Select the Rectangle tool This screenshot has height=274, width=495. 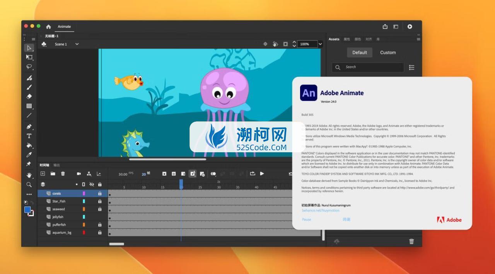coord(29,106)
